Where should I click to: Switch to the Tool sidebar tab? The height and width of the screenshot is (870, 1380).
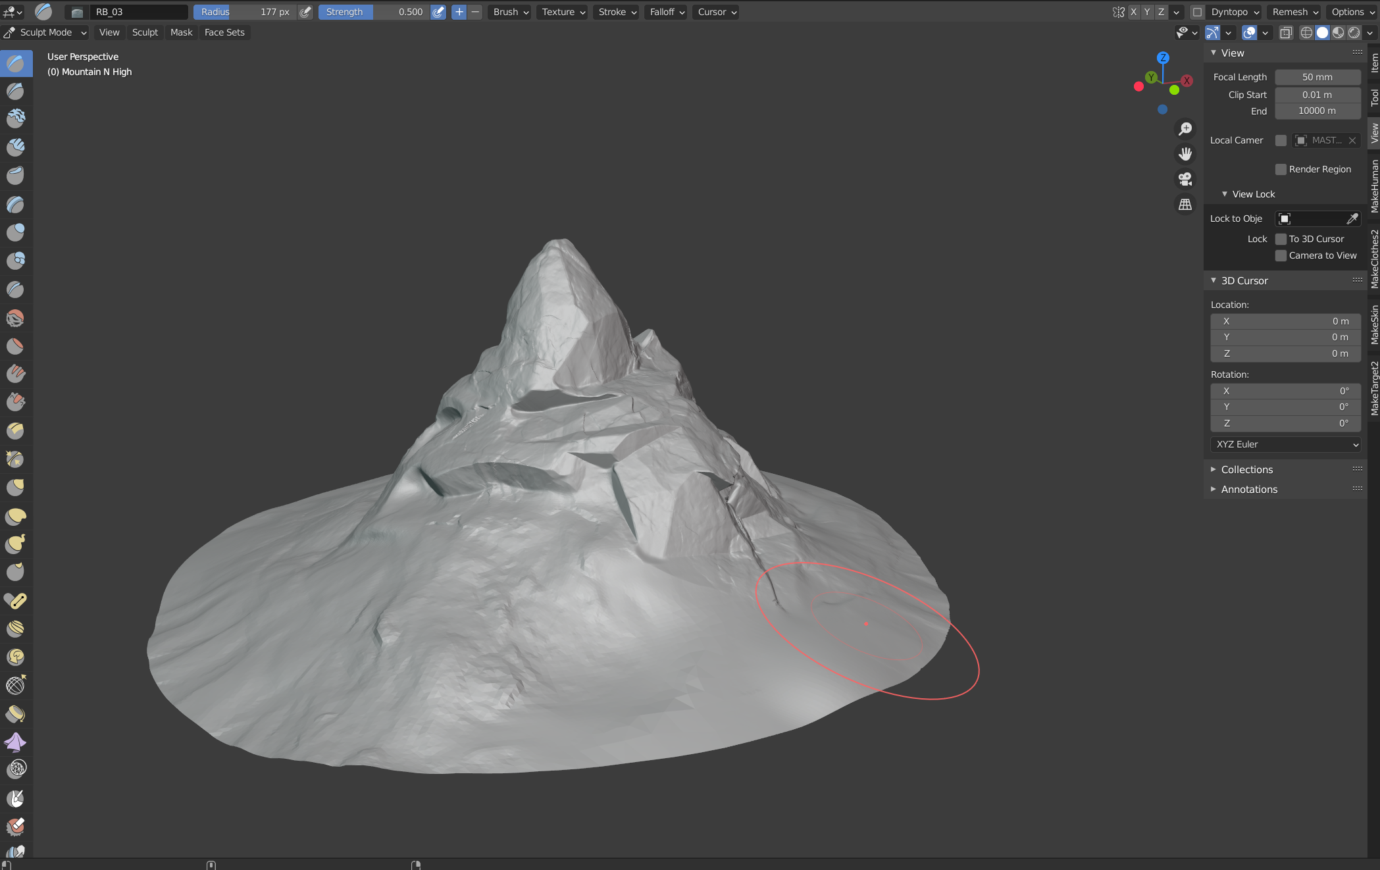click(1374, 98)
